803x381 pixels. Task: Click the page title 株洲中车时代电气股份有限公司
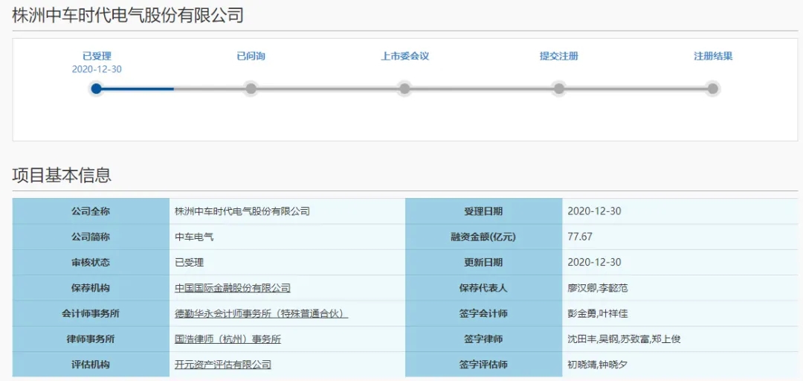(128, 16)
